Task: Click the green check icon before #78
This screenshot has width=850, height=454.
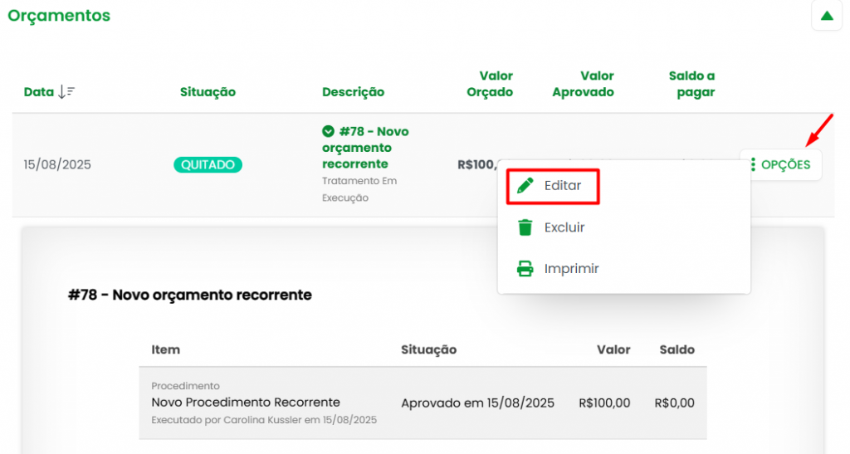Action: point(328,131)
